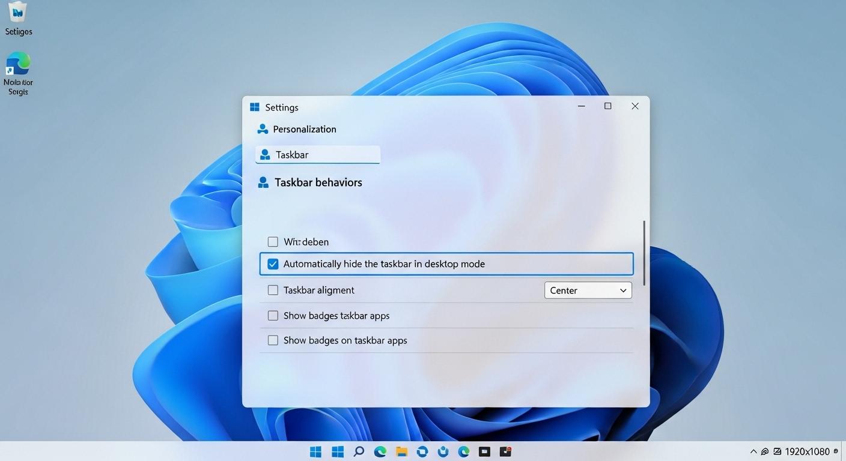Launch Microsoft Edge from the taskbar

[x=380, y=451]
